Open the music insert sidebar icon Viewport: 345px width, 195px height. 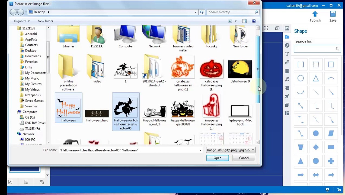[287, 79]
